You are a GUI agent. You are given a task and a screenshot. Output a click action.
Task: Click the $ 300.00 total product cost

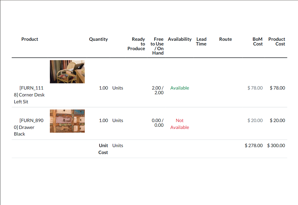click(276, 145)
